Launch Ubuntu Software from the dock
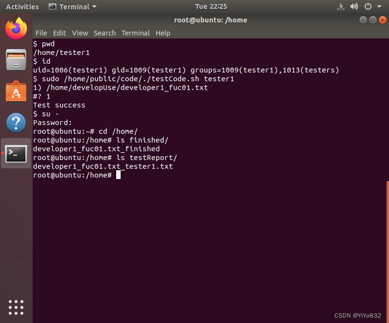The height and width of the screenshot is (323, 389). click(x=16, y=90)
